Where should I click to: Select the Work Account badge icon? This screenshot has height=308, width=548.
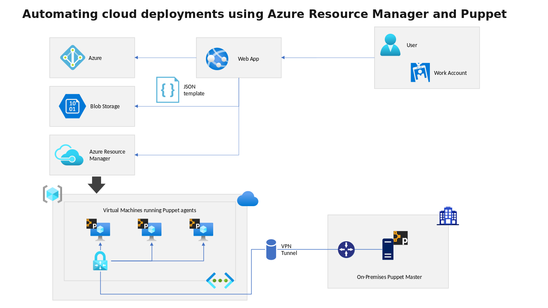point(420,72)
